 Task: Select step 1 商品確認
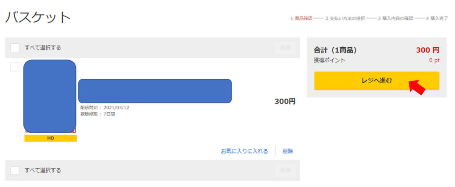301,19
